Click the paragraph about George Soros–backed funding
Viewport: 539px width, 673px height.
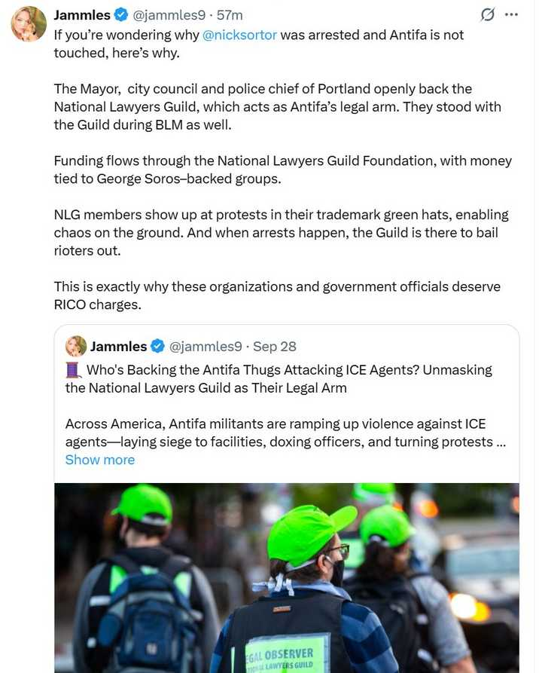(282, 170)
